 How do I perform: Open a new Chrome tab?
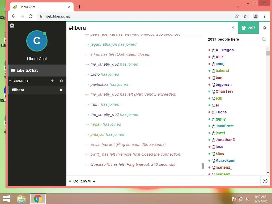(x=79, y=7)
